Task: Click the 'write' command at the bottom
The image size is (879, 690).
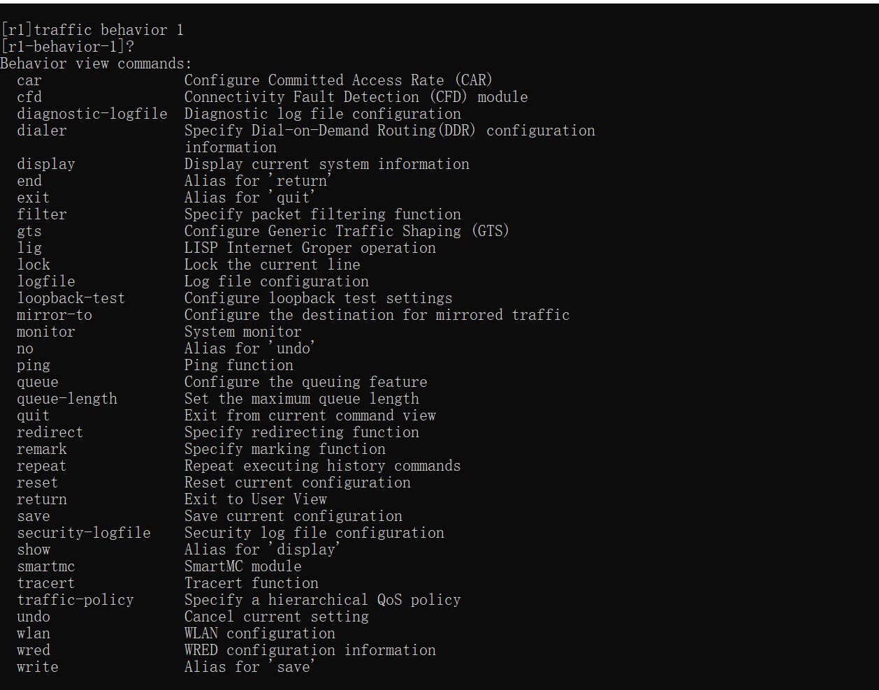Action: point(38,667)
